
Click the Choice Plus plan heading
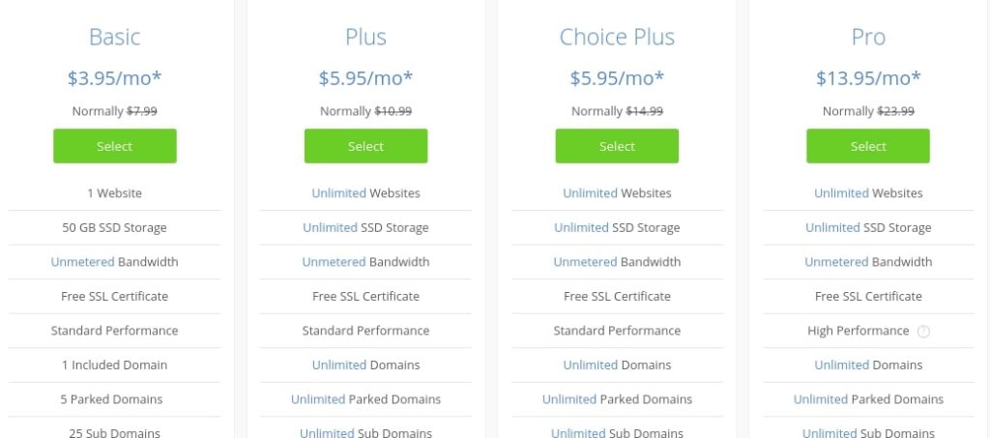617,37
